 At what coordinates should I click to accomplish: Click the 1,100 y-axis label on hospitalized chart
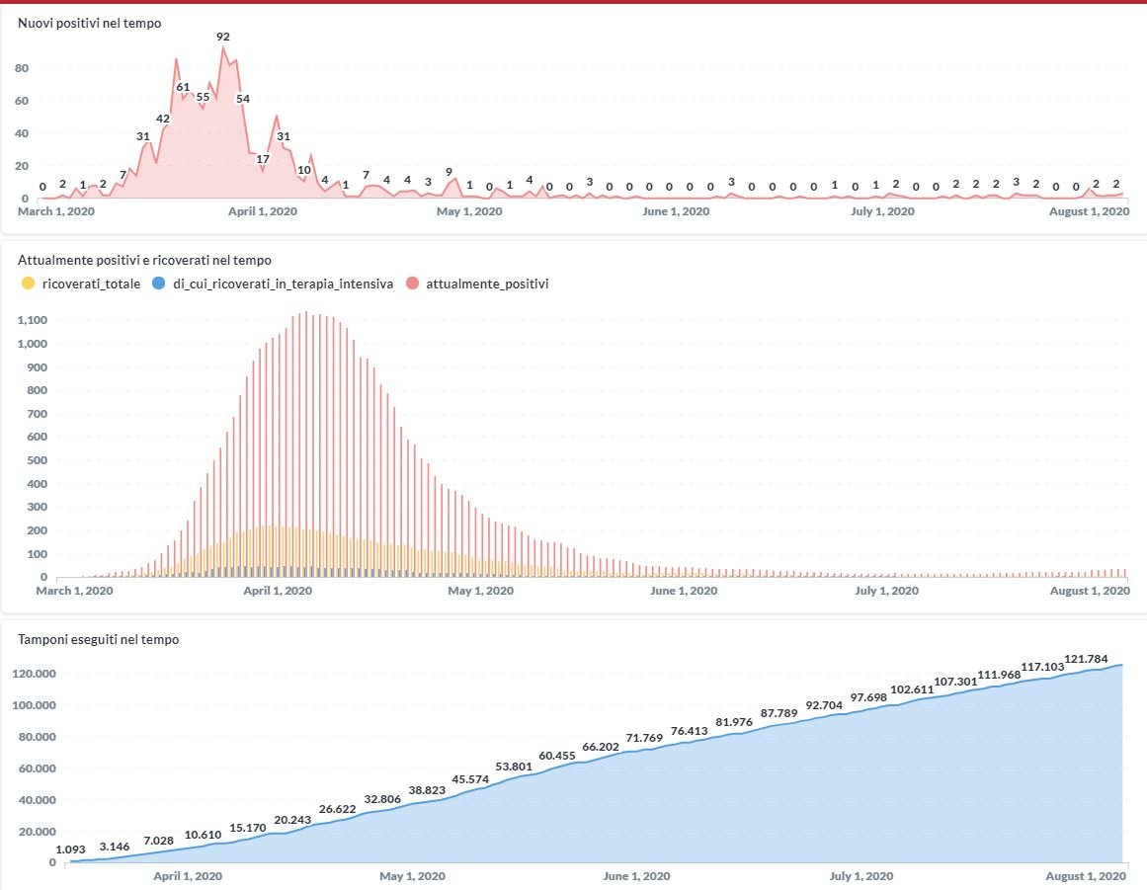coord(33,320)
